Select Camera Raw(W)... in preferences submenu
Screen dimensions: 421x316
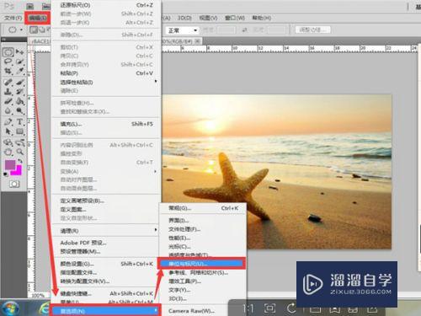click(203, 311)
